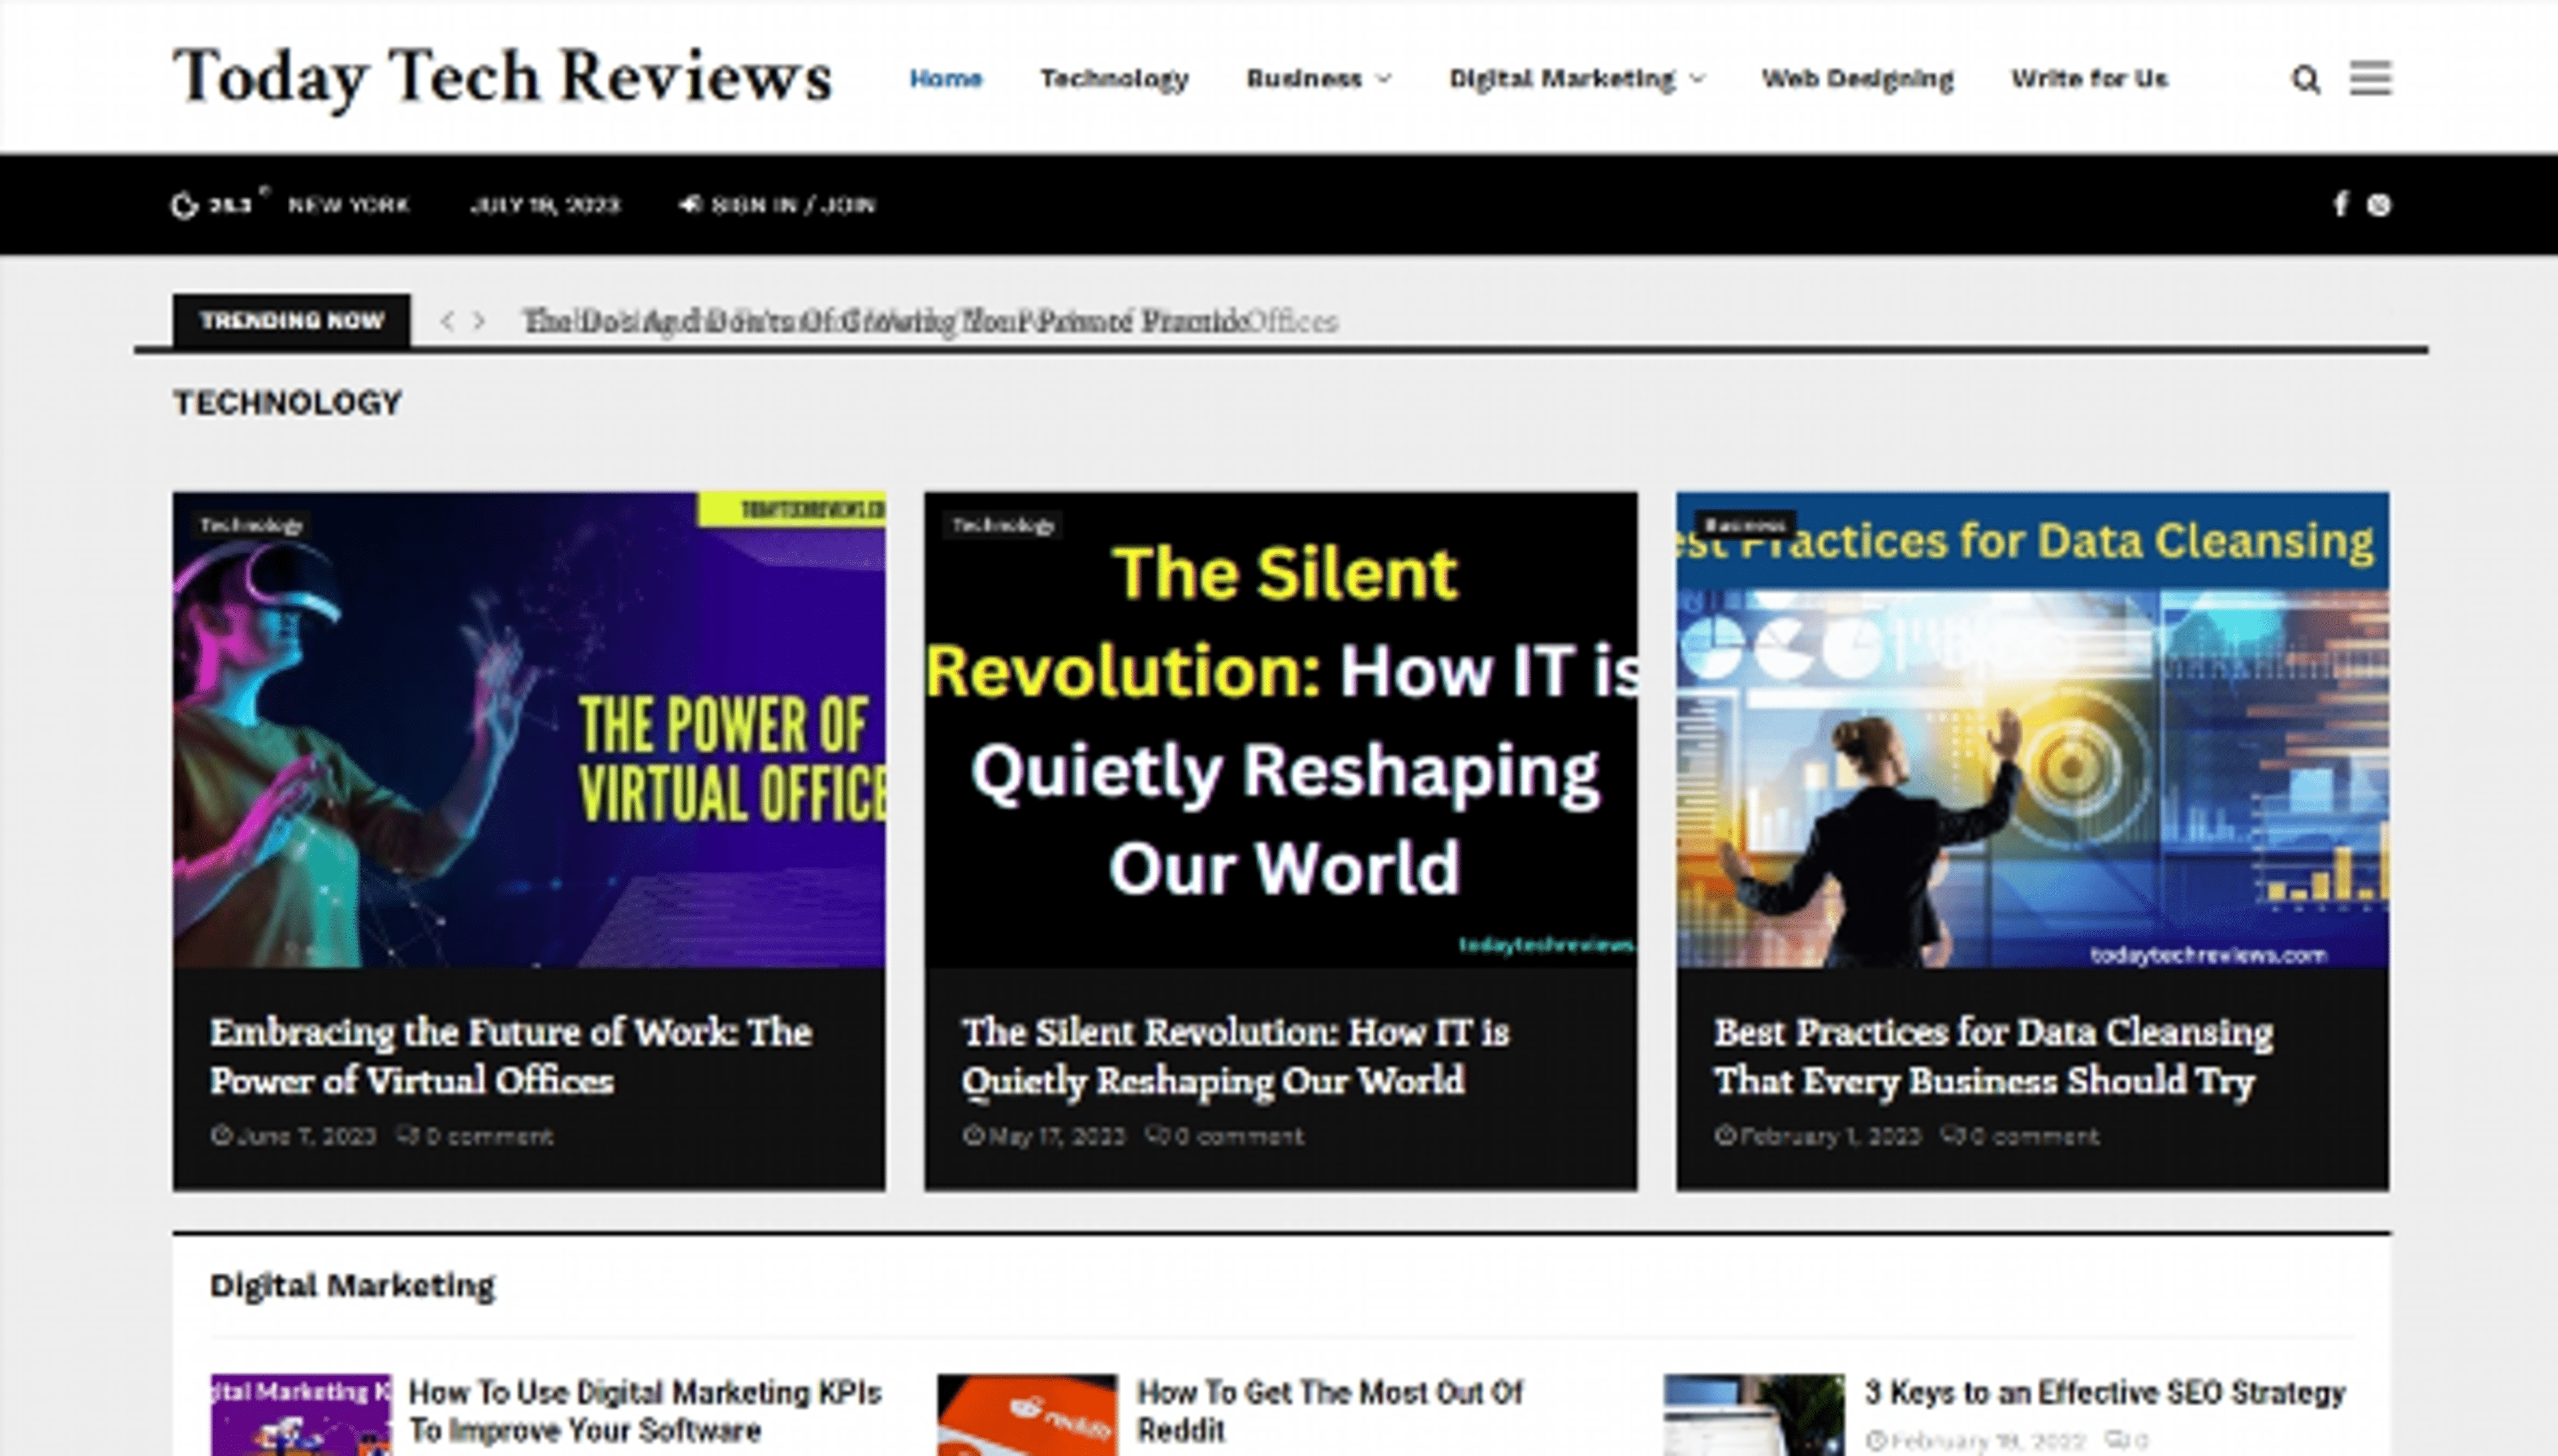Click the comment icon under the Virtual Offices article
Viewport: 2558px width, 1456px height.
[409, 1135]
